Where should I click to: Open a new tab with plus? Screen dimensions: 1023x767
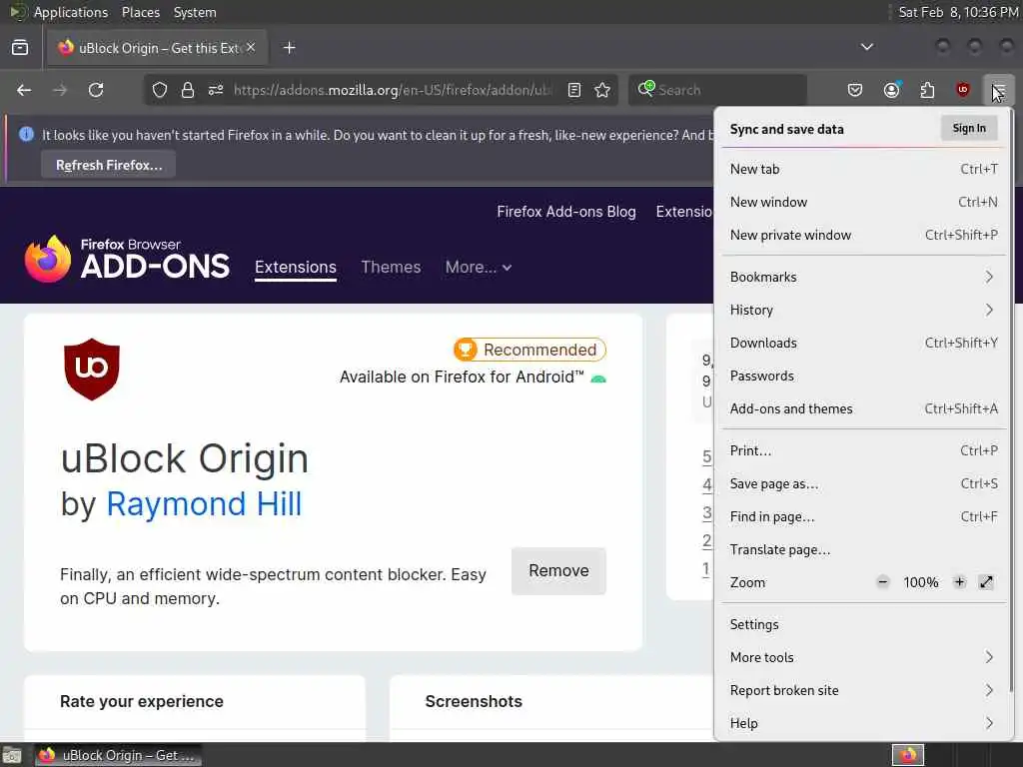(290, 48)
